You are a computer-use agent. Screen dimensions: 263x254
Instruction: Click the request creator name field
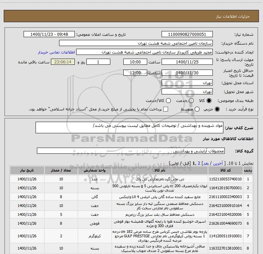point(144,52)
